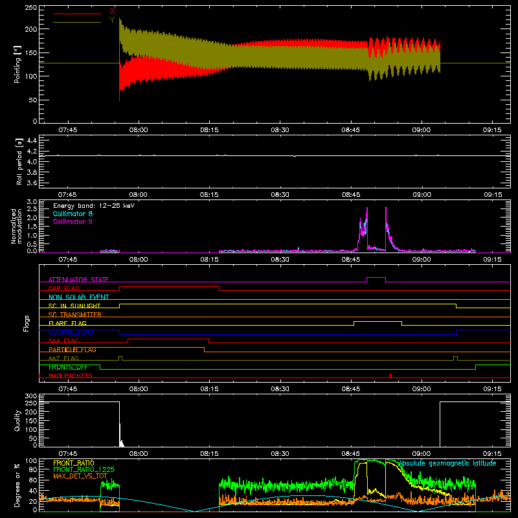Click the raised FLARE_FLAG segment
The image size is (518, 518).
378,321
